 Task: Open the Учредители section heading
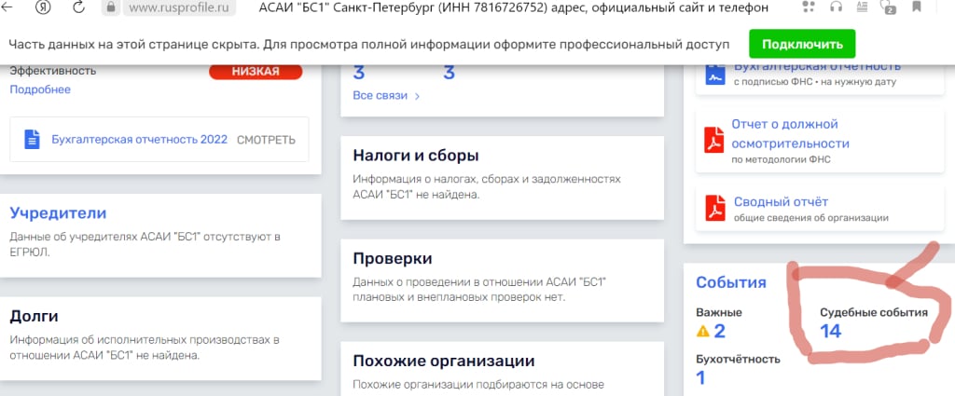pos(59,212)
